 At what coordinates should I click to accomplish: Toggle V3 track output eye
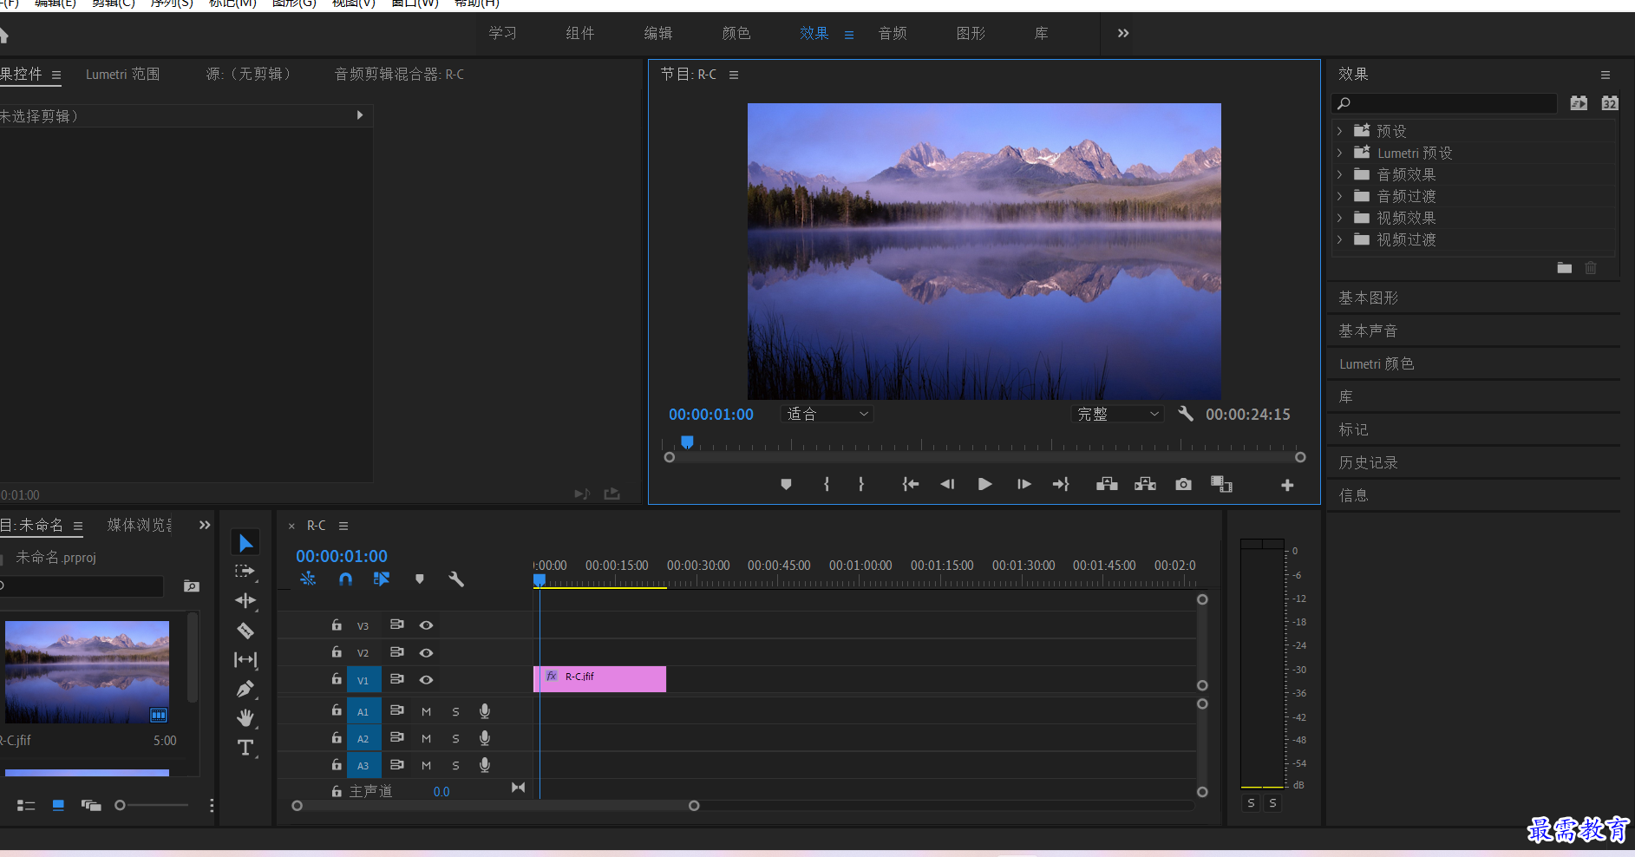(426, 625)
